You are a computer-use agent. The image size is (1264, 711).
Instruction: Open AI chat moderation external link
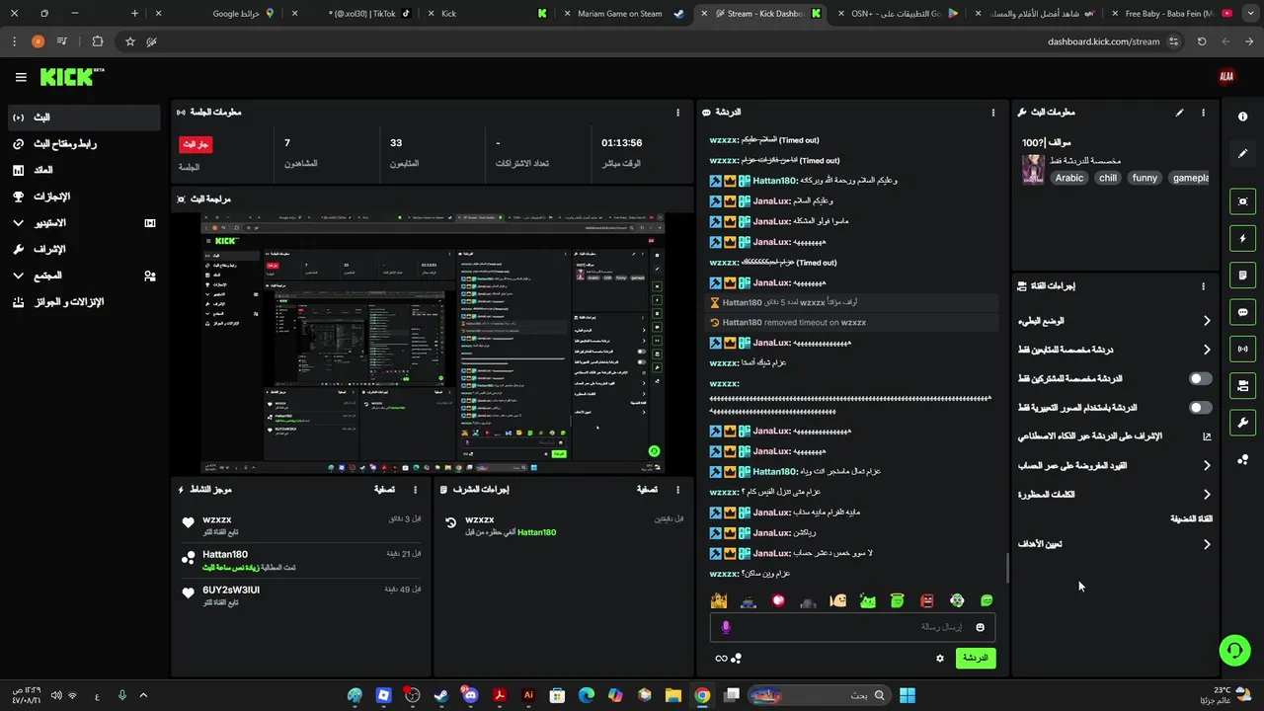(x=1207, y=436)
